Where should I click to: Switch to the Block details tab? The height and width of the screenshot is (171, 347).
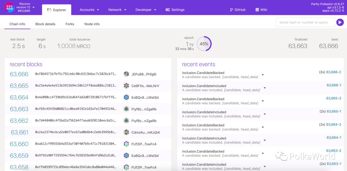point(45,24)
